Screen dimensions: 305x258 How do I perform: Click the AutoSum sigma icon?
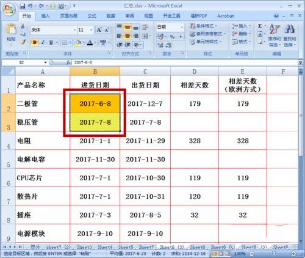point(260,26)
